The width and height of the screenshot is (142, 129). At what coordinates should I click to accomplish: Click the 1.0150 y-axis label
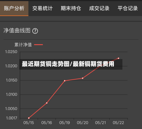12,80
